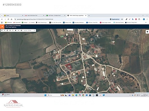
Task: Open the Windows Start menu
Action: (45, 95)
